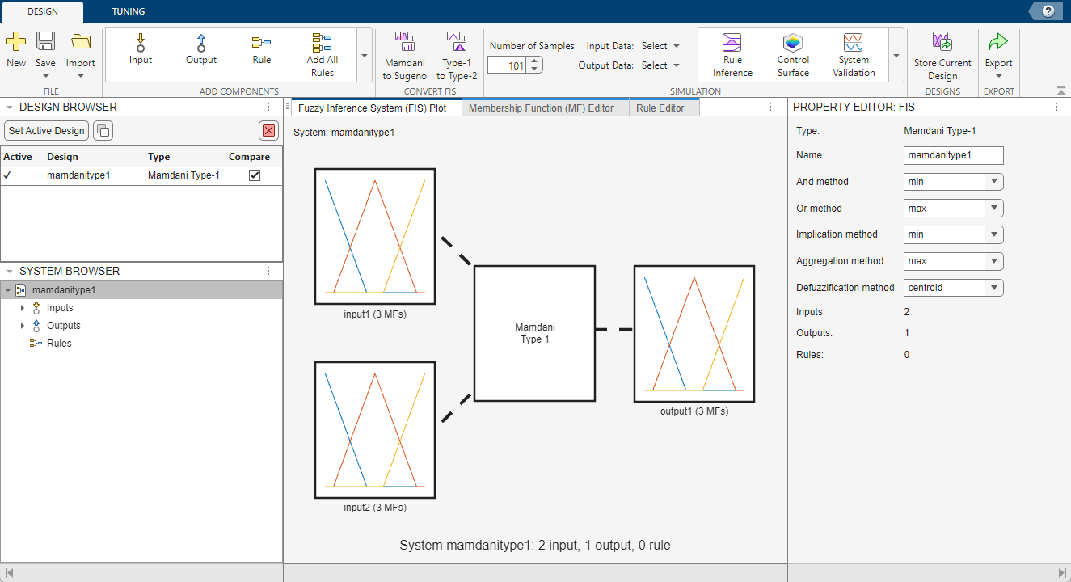Viewport: 1071px width, 582px height.
Task: Click Set Active Design button
Action: (46, 131)
